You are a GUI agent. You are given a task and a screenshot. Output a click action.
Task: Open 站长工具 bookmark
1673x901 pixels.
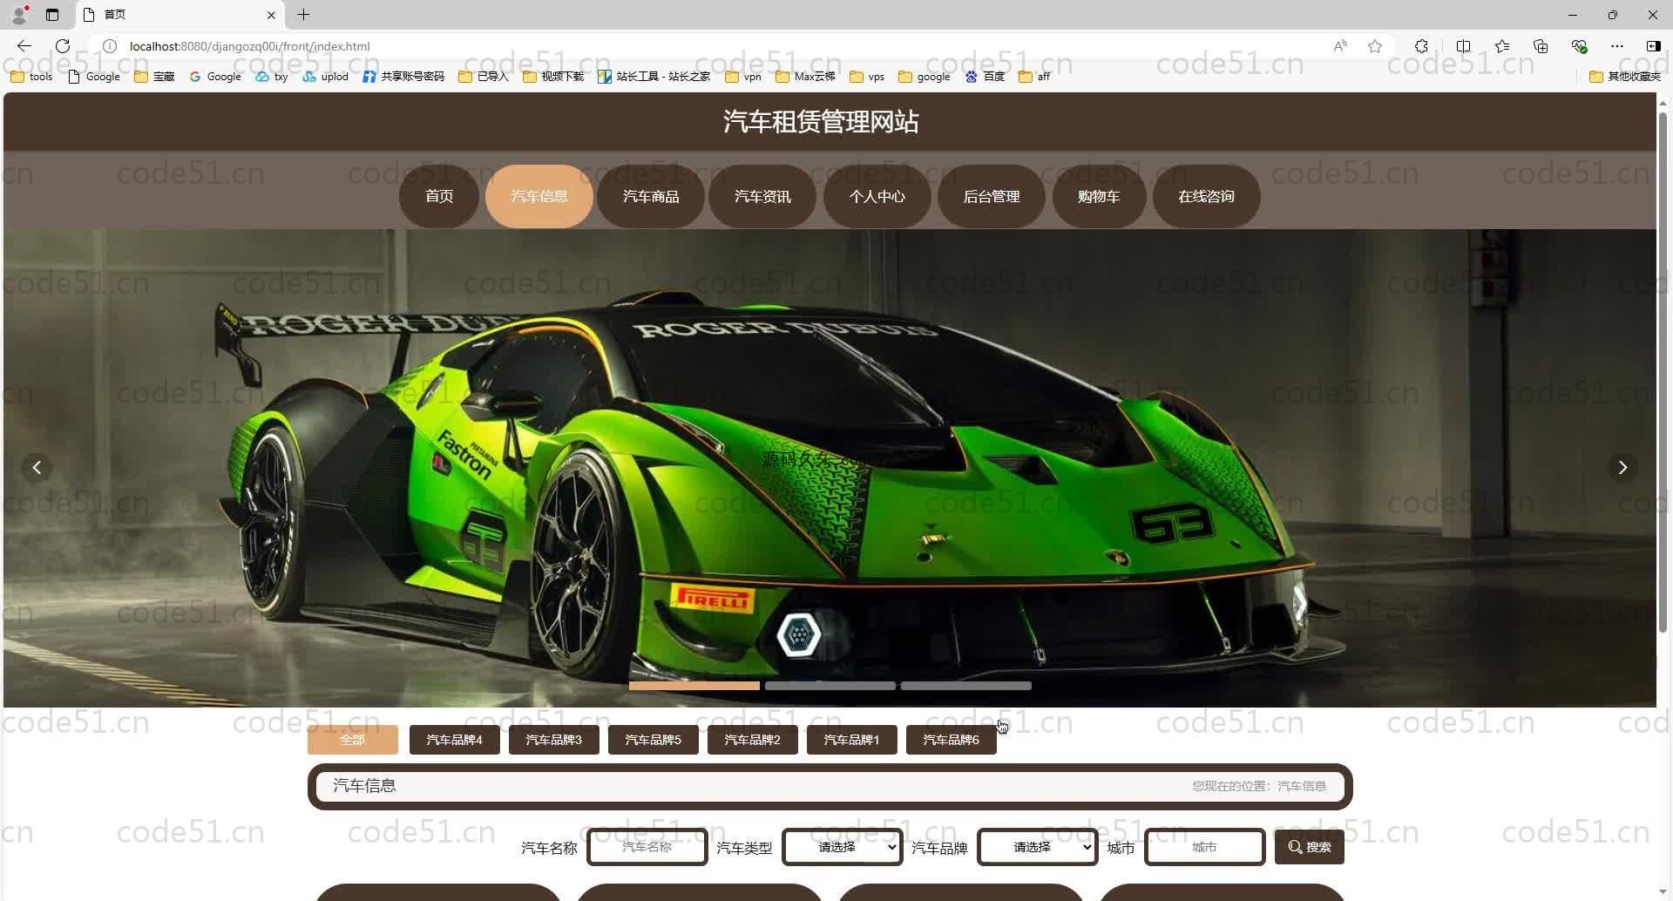654,77
